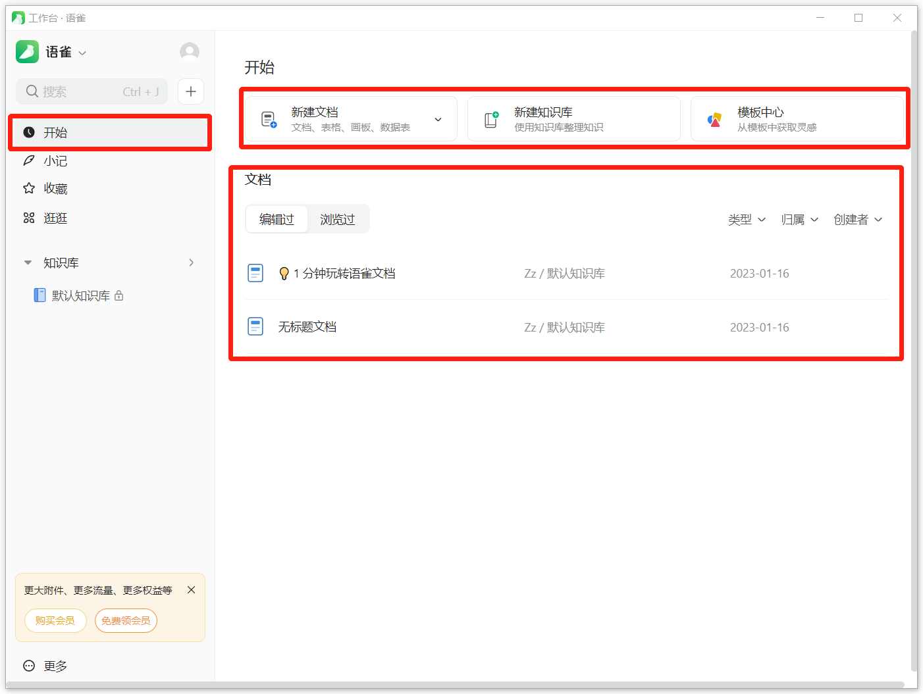This screenshot has width=923, height=694.
Task: Click the lightbulb emoji in the document title
Action: [284, 274]
